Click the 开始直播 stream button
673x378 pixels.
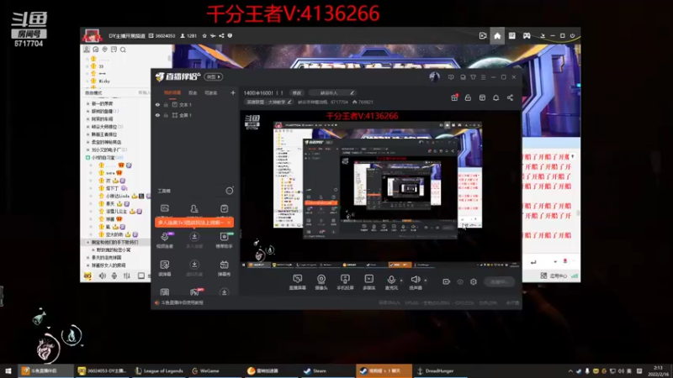(499, 281)
